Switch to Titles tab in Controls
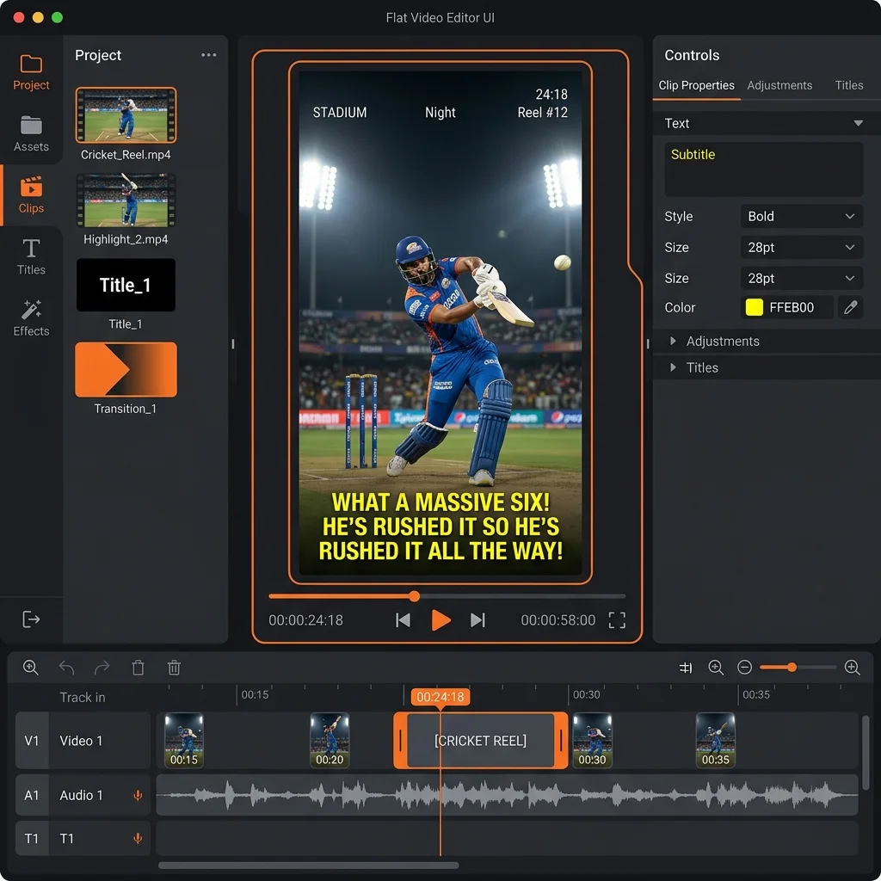Screen dimensions: 881x881 pos(848,85)
